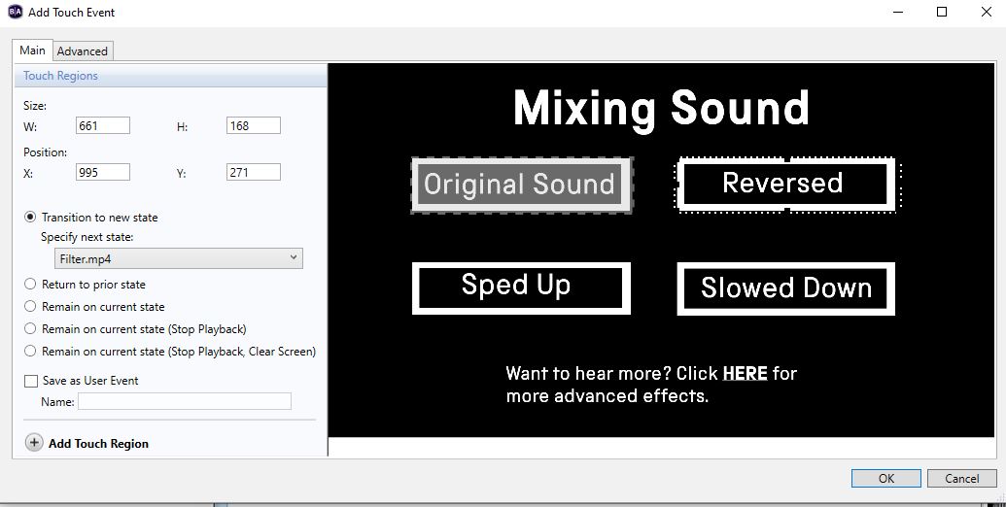1006x507 pixels.
Task: Open the Main tab
Action: click(x=32, y=51)
